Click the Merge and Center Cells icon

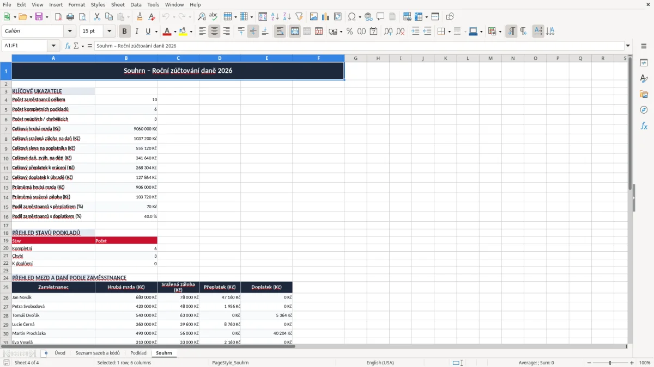pos(295,32)
